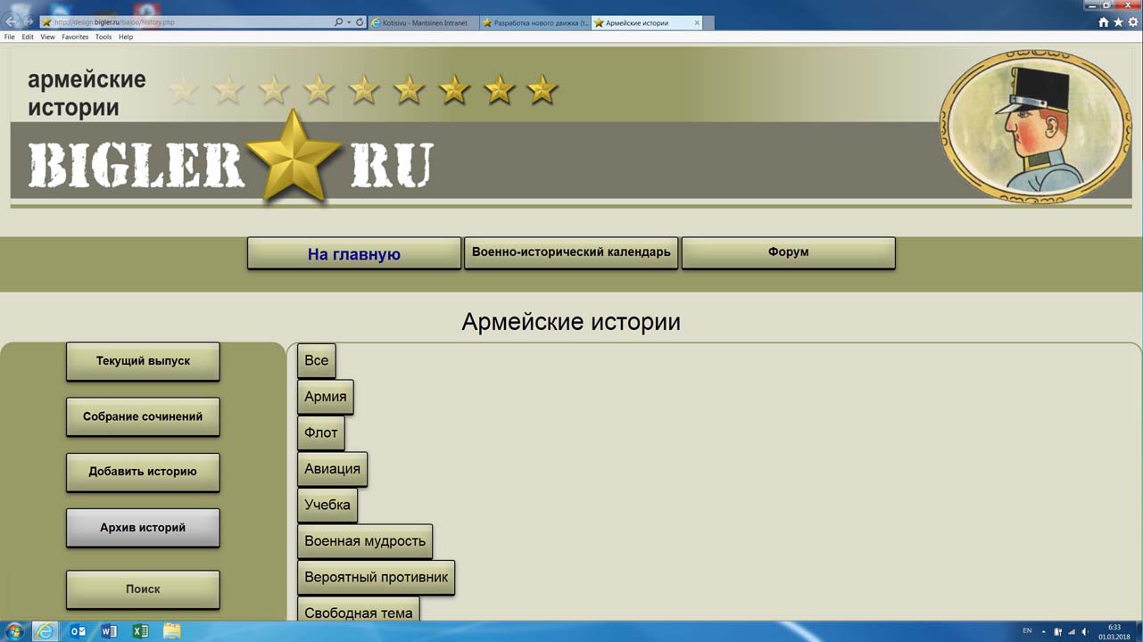1143x642 pixels.
Task: Open the Edit menu
Action: [28, 37]
